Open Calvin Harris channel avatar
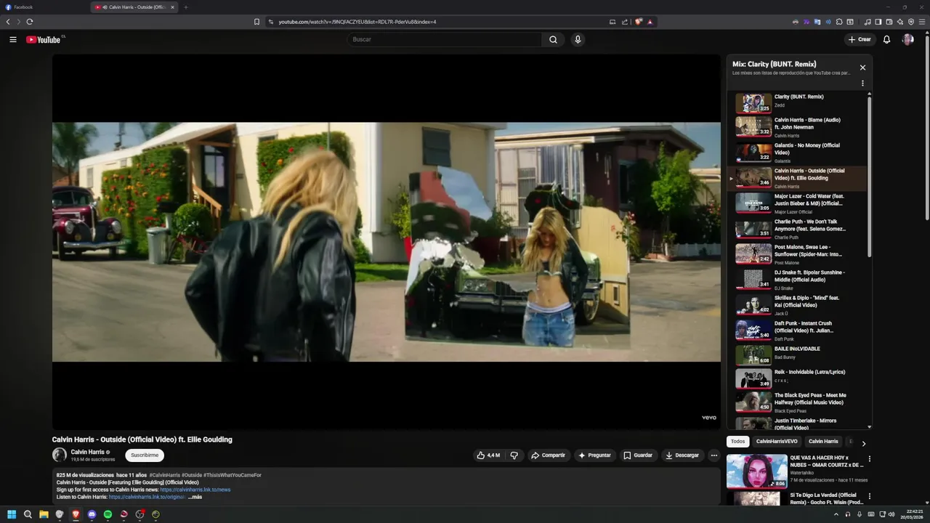 (60, 455)
